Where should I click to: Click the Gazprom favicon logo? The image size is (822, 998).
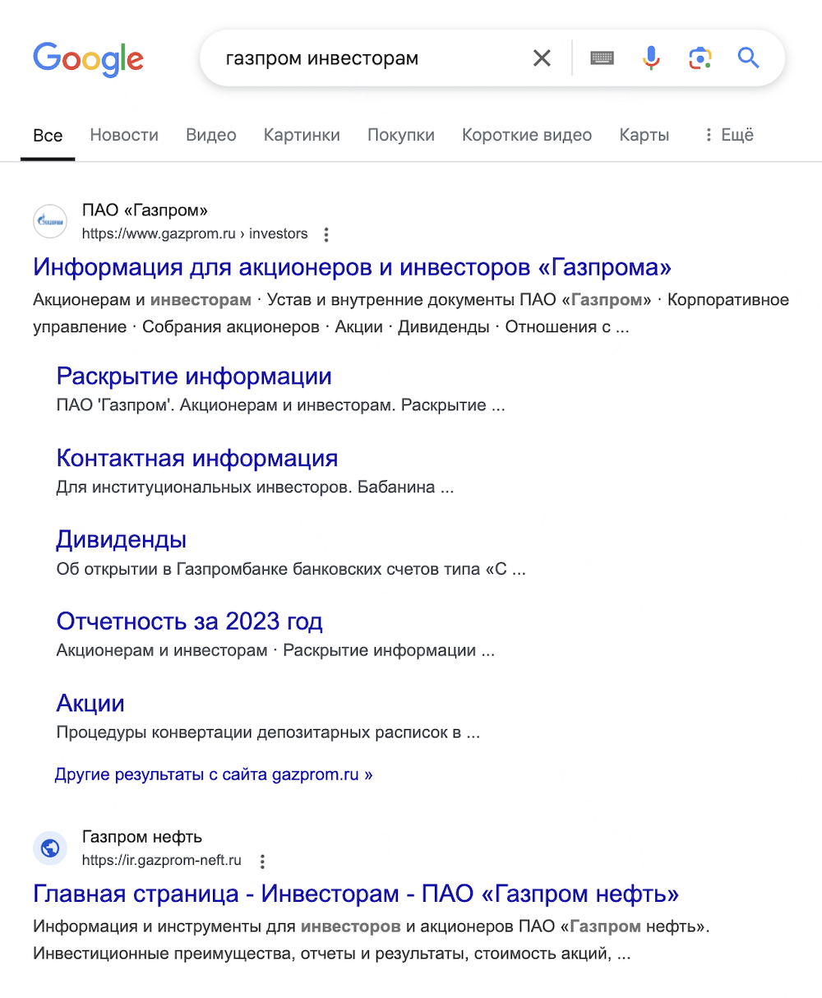tap(50, 222)
